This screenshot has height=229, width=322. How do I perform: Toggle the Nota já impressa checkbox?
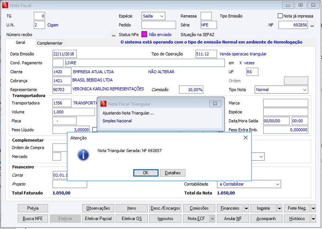click(280, 16)
